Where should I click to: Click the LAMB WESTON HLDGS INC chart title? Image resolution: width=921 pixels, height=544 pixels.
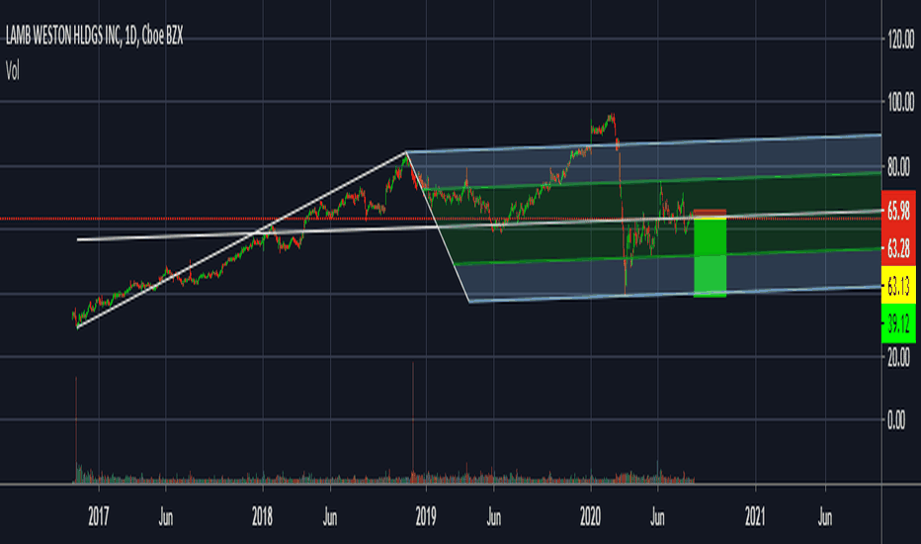[x=94, y=37]
